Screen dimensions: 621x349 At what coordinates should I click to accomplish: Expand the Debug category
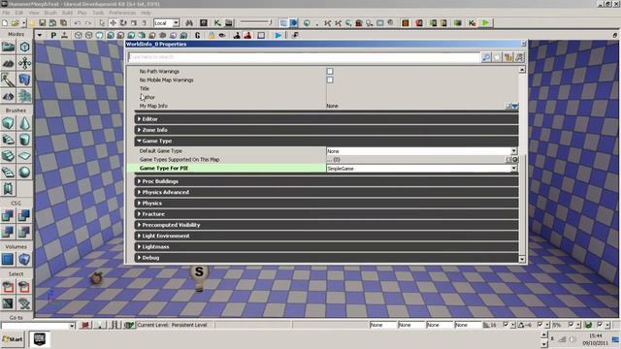tap(326, 258)
